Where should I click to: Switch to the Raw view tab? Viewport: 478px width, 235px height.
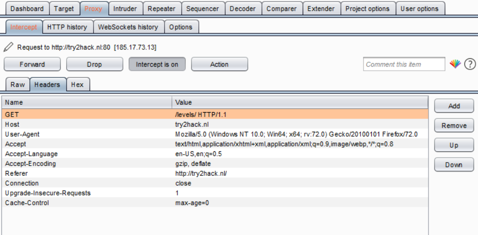[18, 84]
